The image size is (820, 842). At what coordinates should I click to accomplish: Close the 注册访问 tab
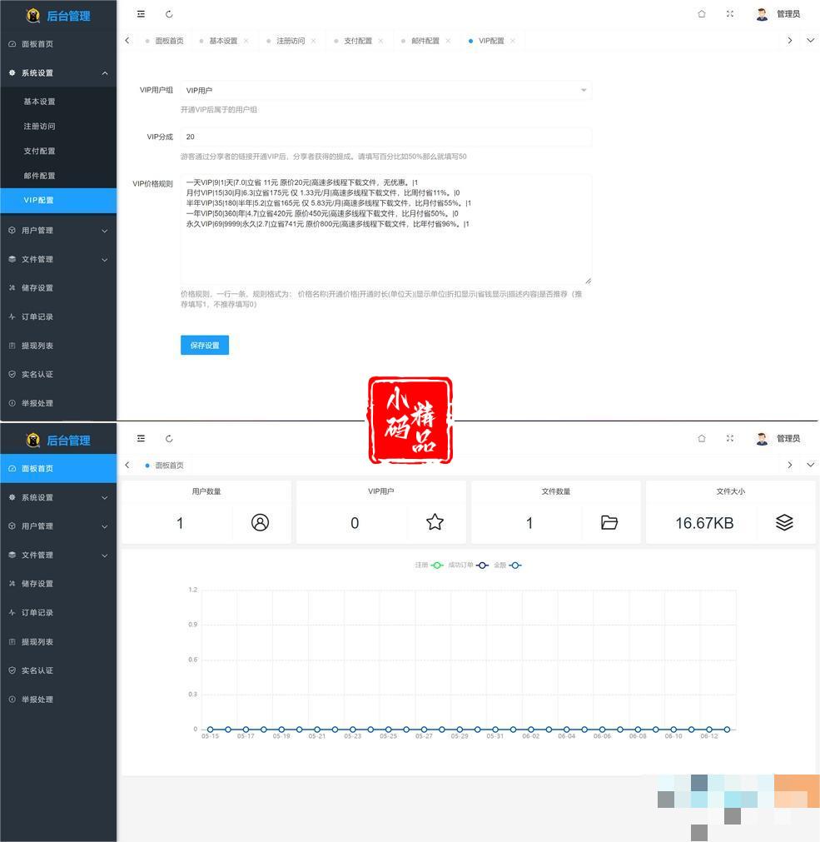pos(313,41)
